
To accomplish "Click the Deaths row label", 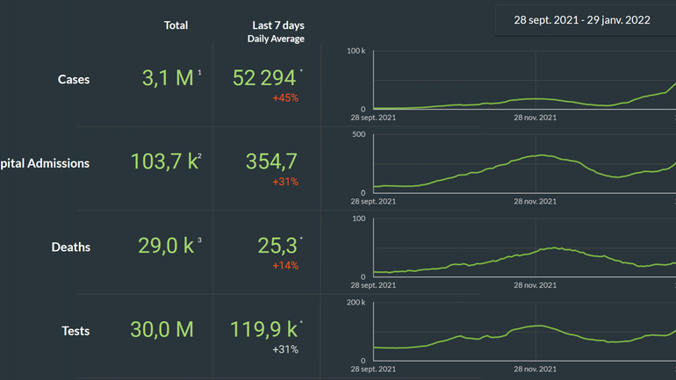I will click(70, 247).
